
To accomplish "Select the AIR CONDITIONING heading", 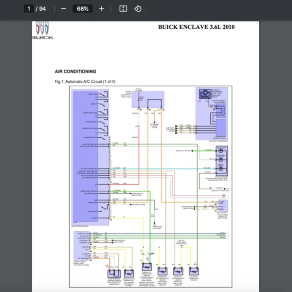I will (x=75, y=72).
